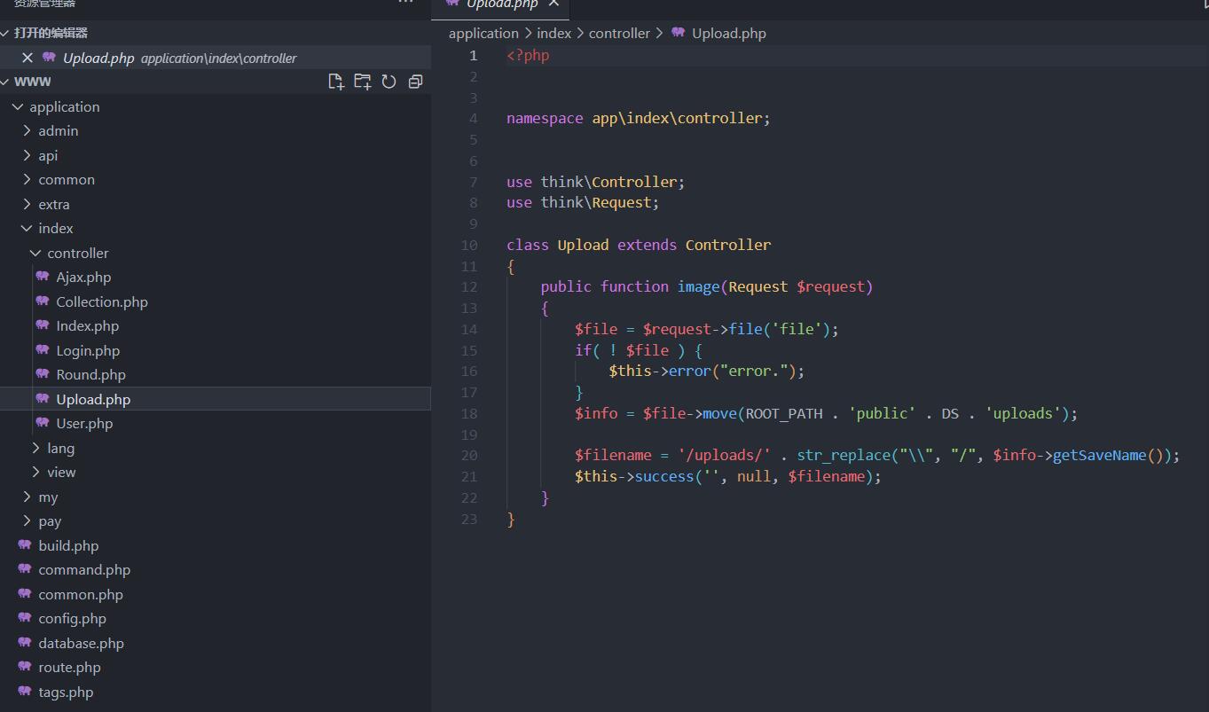Click the application breadcrumb segment
The width and height of the screenshot is (1209, 712).
tap(483, 33)
